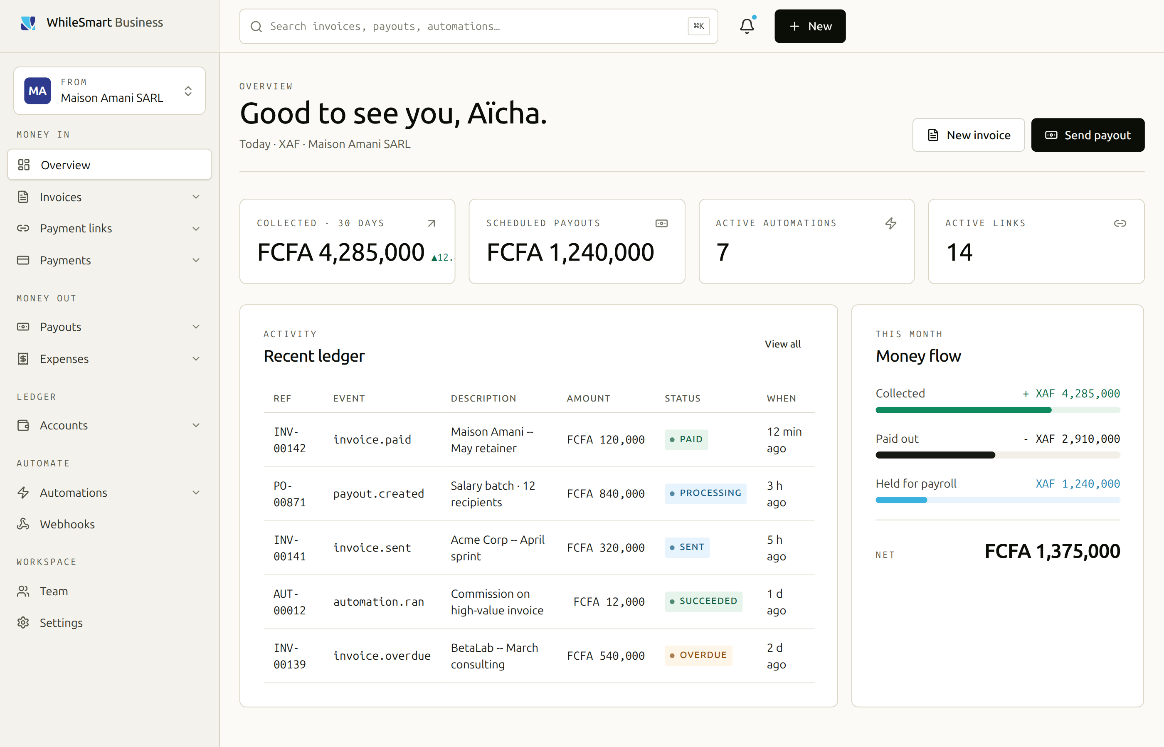Click the banknote icon on Scheduled Payouts card

click(661, 223)
